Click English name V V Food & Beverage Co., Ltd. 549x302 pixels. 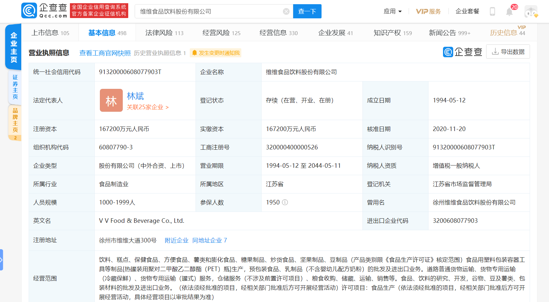pyautogui.click(x=142, y=221)
